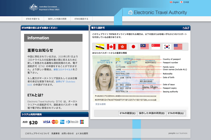This screenshot has width=211, height=140.
Task: Select the South Korea flag icon
Action: (167, 47)
